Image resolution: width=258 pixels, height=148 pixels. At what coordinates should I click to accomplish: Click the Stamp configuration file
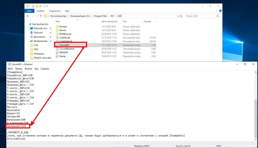(62, 56)
